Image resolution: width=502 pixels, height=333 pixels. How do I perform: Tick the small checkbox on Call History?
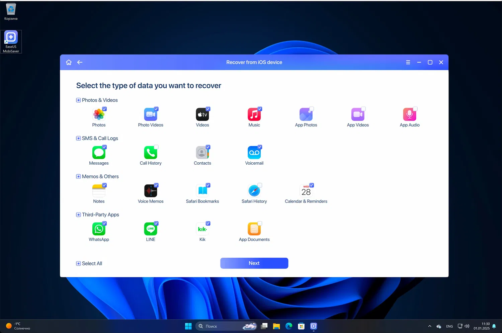156,147
